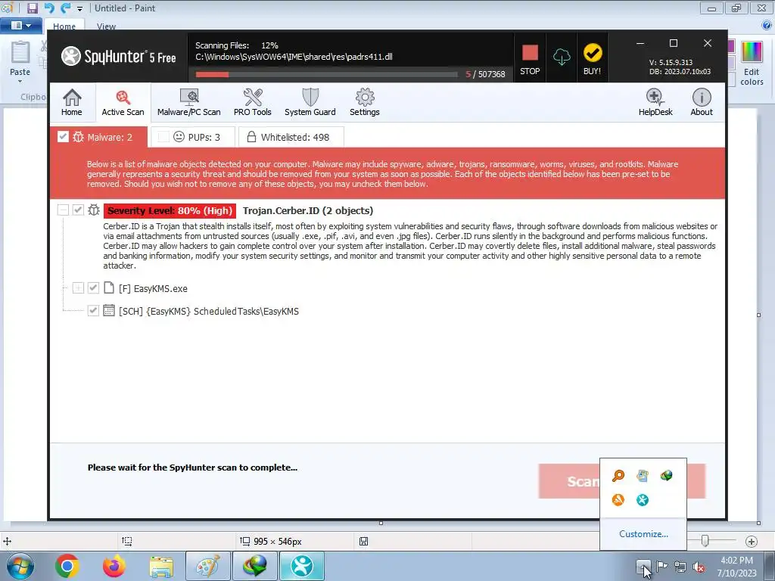Image resolution: width=775 pixels, height=581 pixels.
Task: Click the SpyHunter 5 Free logo
Action: (x=119, y=57)
